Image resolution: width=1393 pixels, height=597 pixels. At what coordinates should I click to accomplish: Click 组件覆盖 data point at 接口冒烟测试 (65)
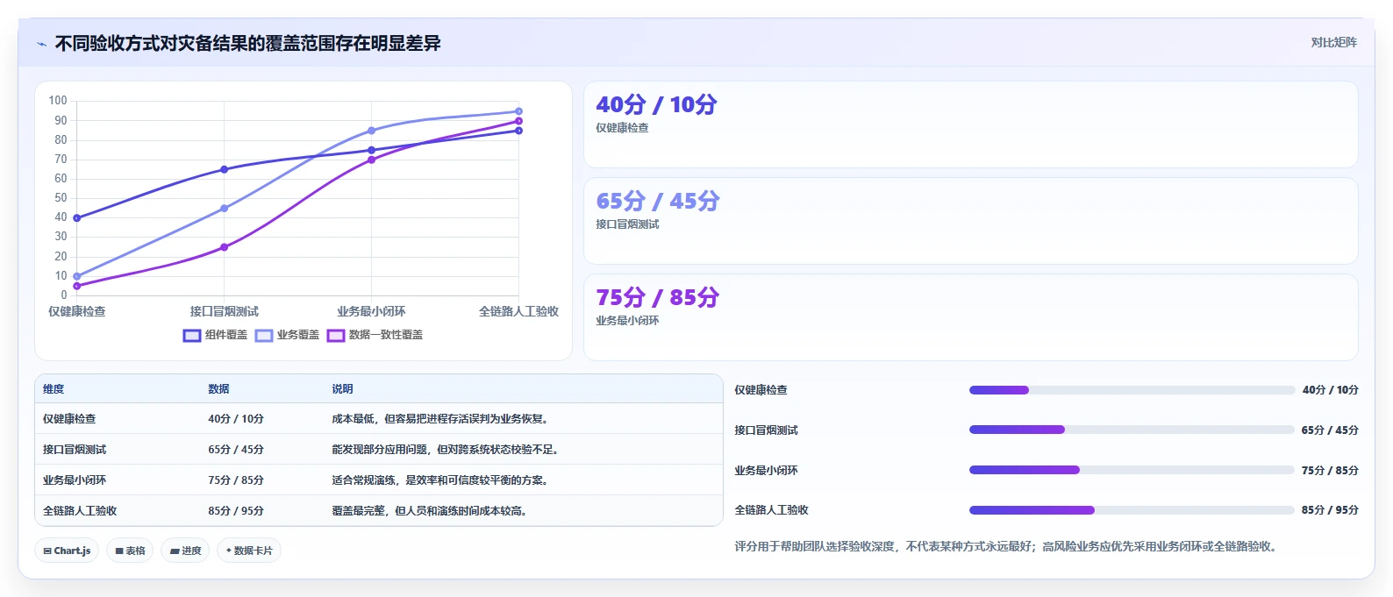(x=224, y=169)
